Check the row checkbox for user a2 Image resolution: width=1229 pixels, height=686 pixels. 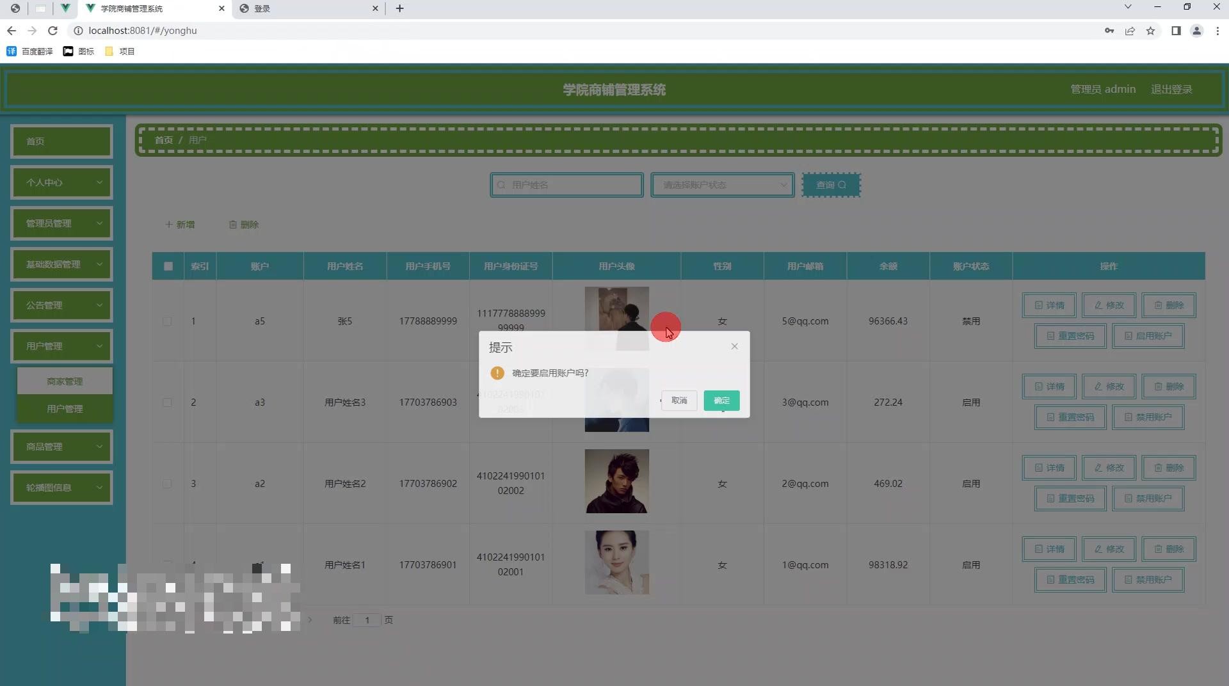tap(168, 484)
